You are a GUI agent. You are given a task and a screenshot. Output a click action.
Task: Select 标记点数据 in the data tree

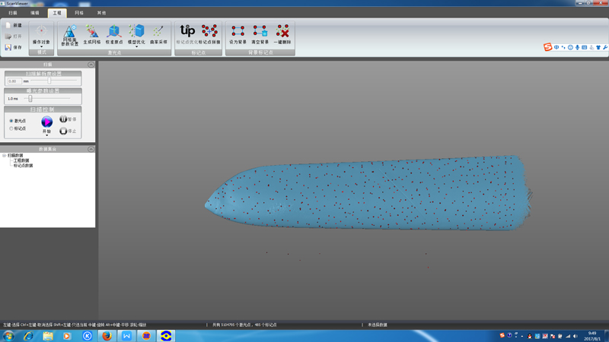pos(23,166)
